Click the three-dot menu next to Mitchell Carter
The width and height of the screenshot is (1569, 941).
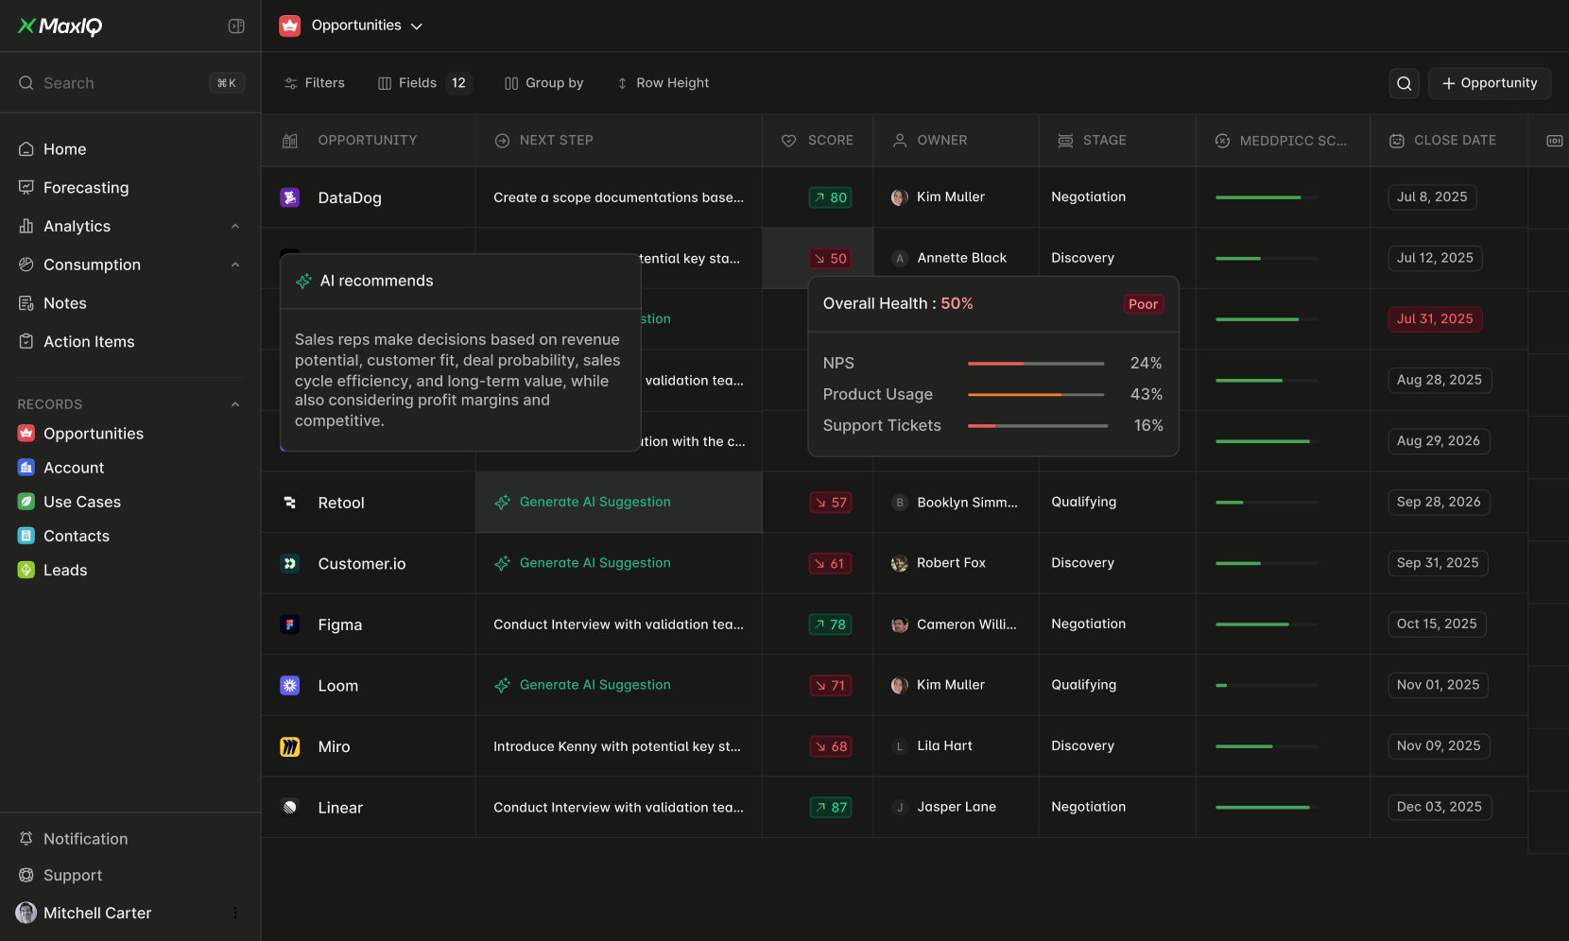pos(234,913)
